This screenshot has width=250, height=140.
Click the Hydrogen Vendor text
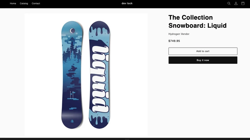[179, 34]
